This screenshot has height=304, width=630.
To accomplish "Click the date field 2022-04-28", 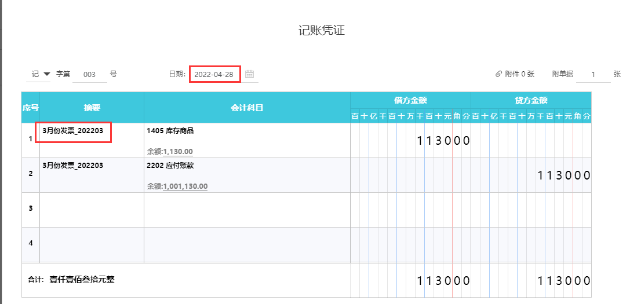I will [214, 74].
